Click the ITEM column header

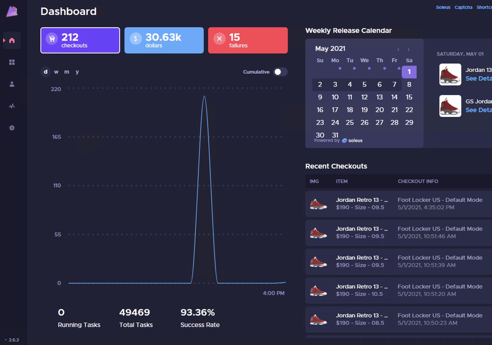click(342, 181)
